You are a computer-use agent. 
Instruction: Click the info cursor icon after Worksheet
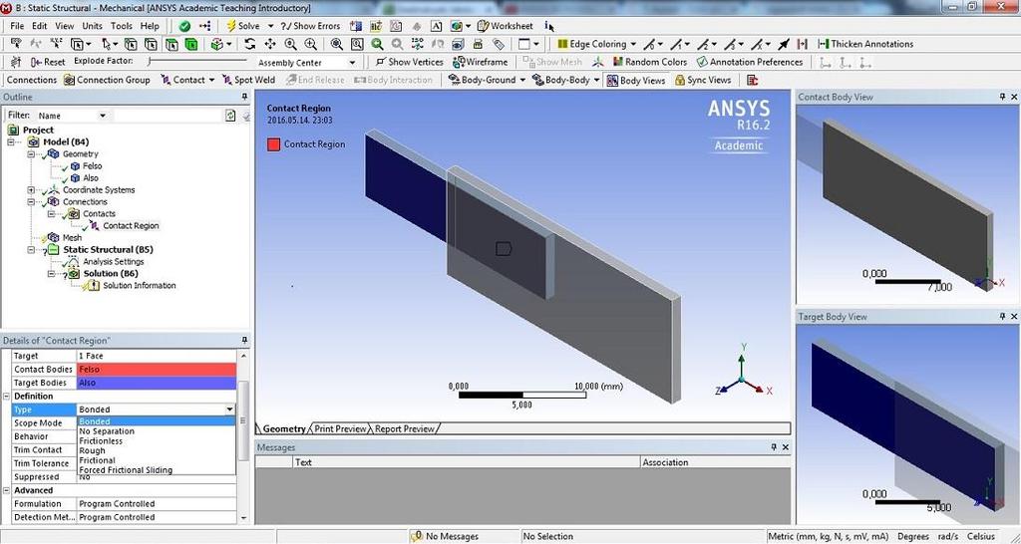pos(549,27)
